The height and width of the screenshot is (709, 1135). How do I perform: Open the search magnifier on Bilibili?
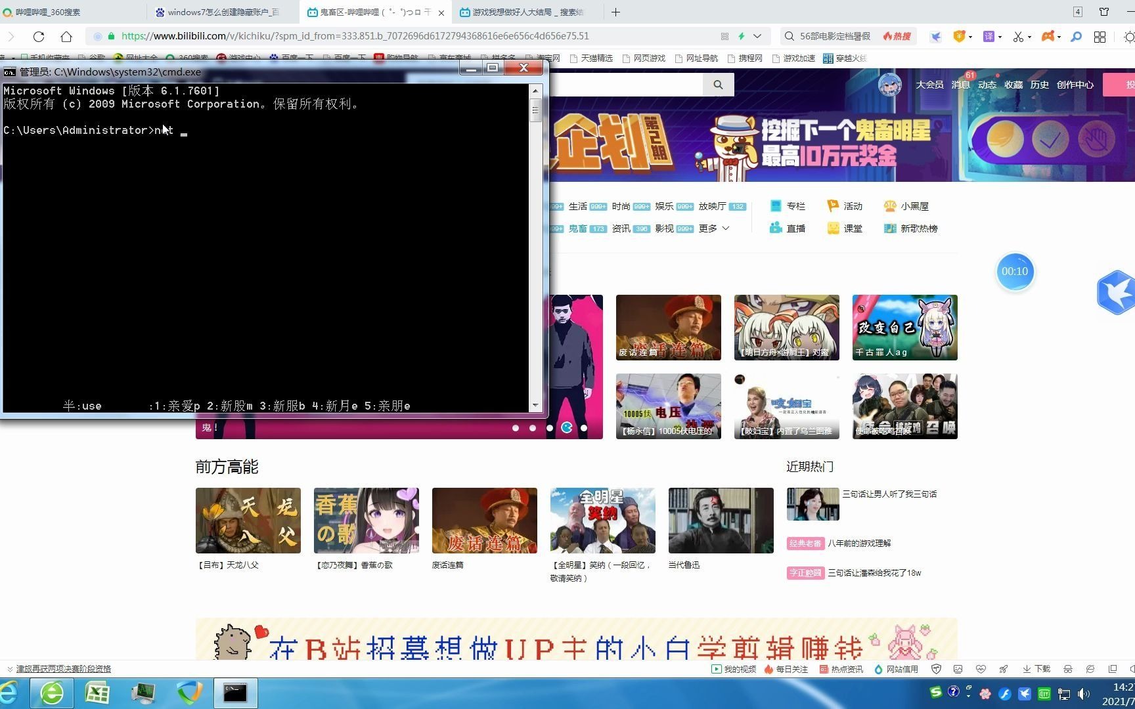[x=717, y=84]
